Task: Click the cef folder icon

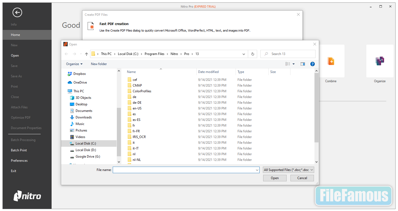Action: click(x=129, y=80)
